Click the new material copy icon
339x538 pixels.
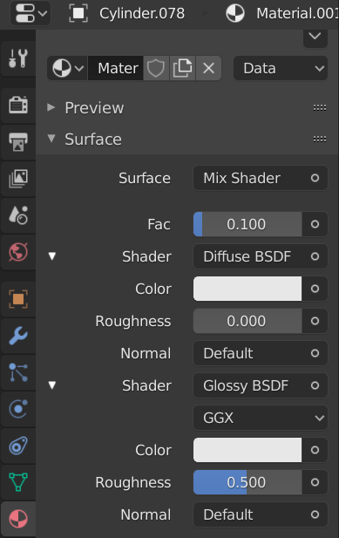pos(182,68)
